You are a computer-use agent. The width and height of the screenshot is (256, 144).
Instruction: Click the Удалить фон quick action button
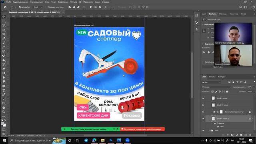[x=218, y=67]
